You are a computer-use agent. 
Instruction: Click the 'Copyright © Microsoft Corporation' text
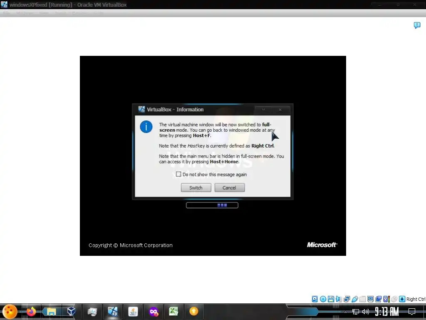tap(130, 245)
